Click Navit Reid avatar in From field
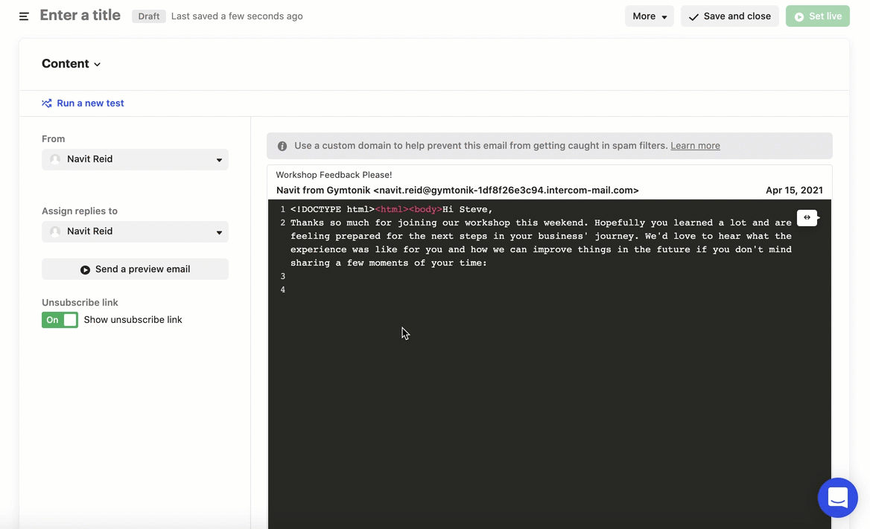Image resolution: width=870 pixels, height=529 pixels. click(55, 159)
